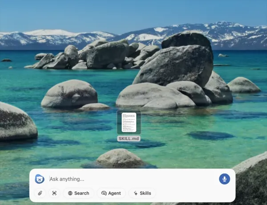267x205 pixels.
Task: Click the SKILL.md file name label
Action: point(129,138)
